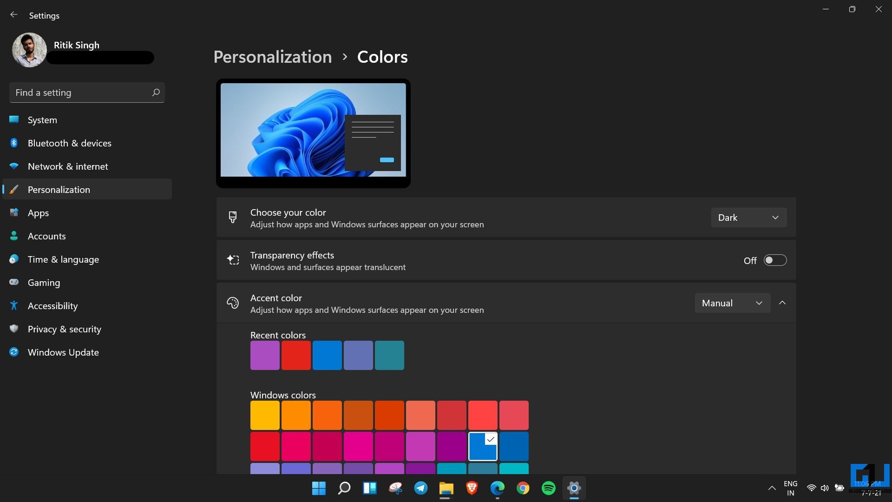Open Task View from the taskbar
Viewport: 892px width, 502px height.
click(369, 488)
